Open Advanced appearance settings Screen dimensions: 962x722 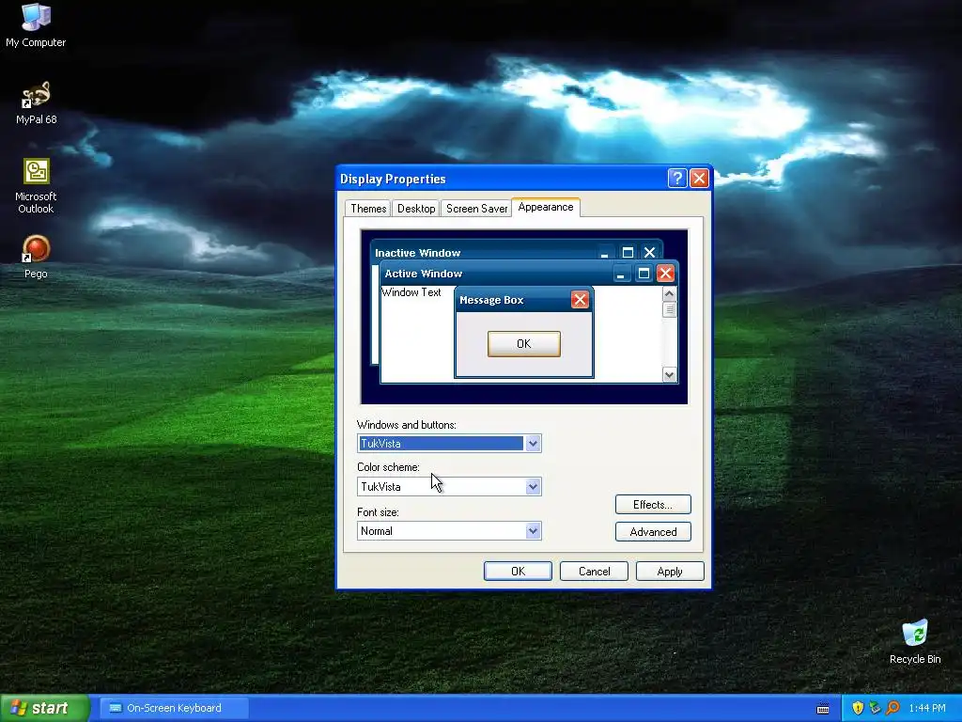[653, 532]
